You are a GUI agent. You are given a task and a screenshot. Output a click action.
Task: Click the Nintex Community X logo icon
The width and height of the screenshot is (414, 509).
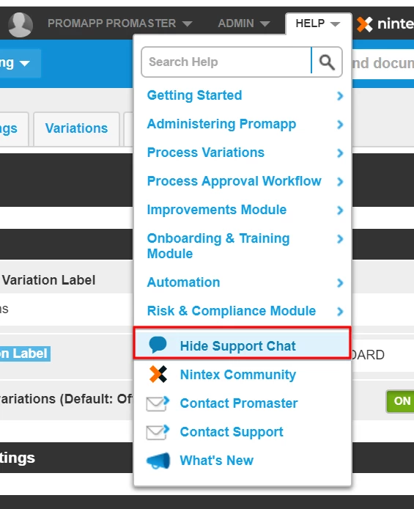pos(158,374)
